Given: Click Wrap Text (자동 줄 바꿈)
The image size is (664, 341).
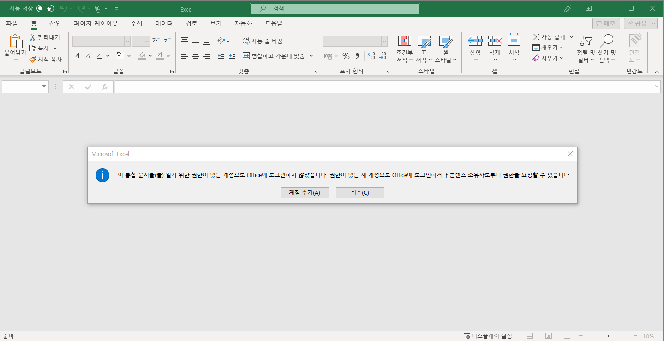Looking at the screenshot, I should [x=263, y=41].
